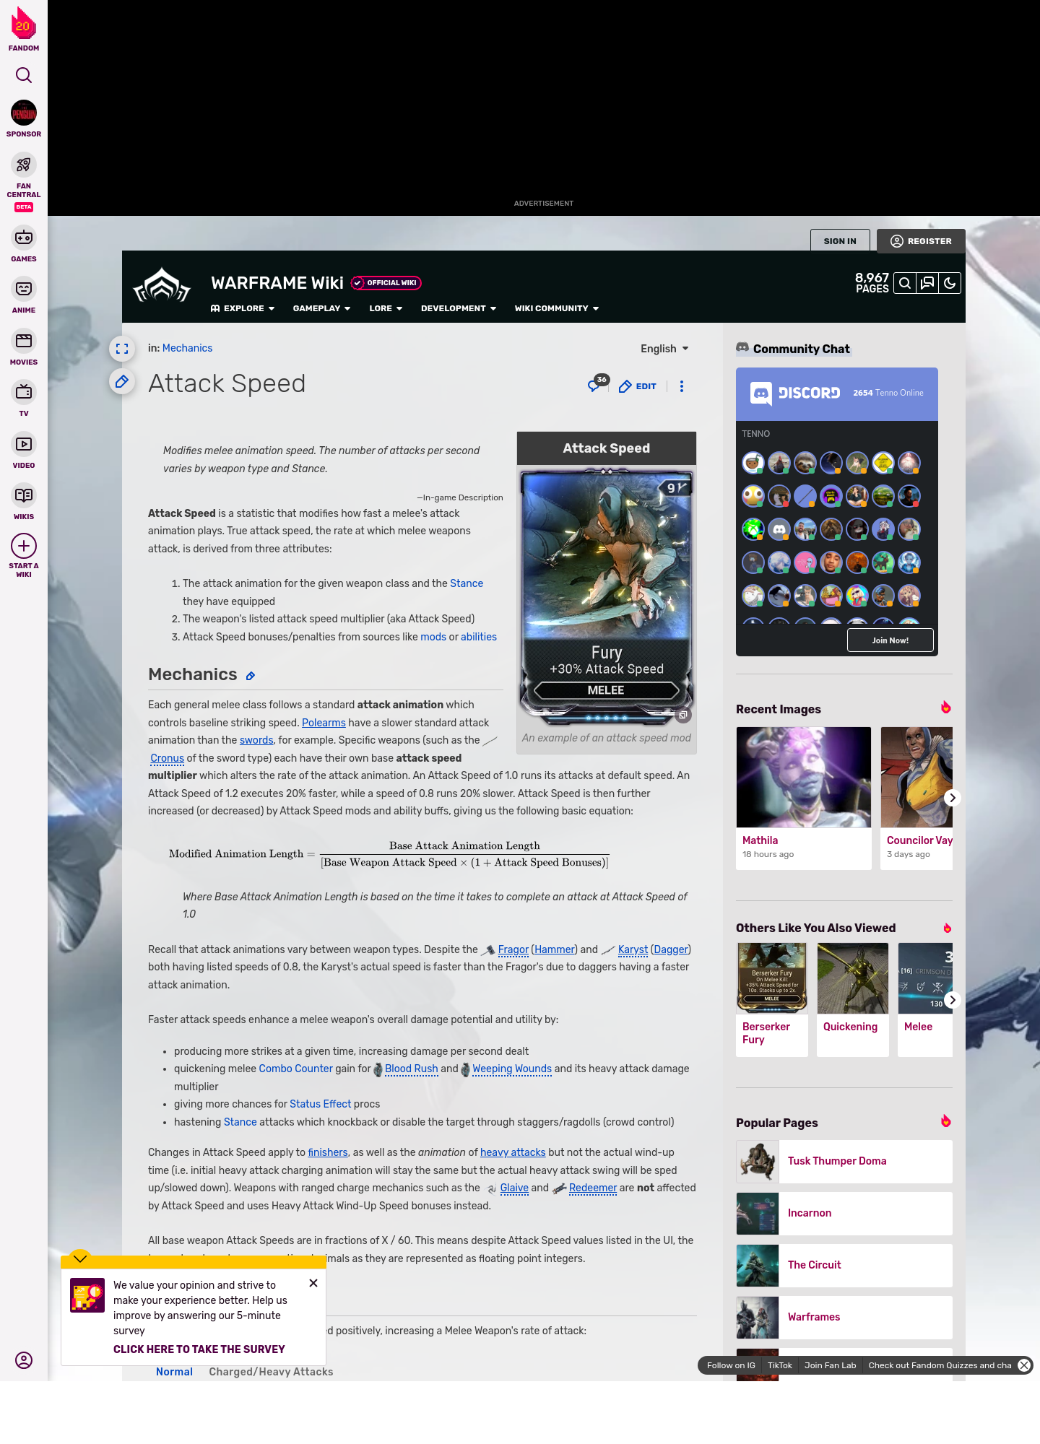
Task: Open The Circuit popular page
Action: click(x=844, y=1265)
